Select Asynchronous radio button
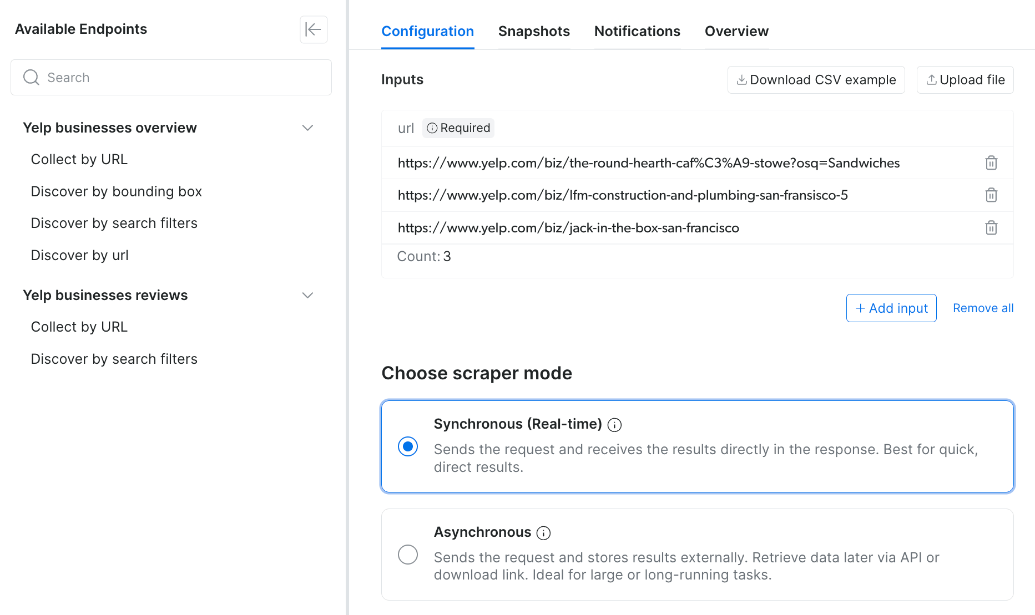1035x615 pixels. tap(408, 555)
